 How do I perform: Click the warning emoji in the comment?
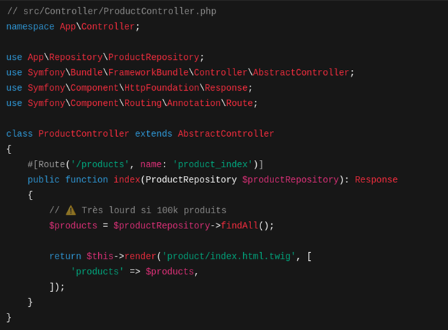(x=71, y=210)
